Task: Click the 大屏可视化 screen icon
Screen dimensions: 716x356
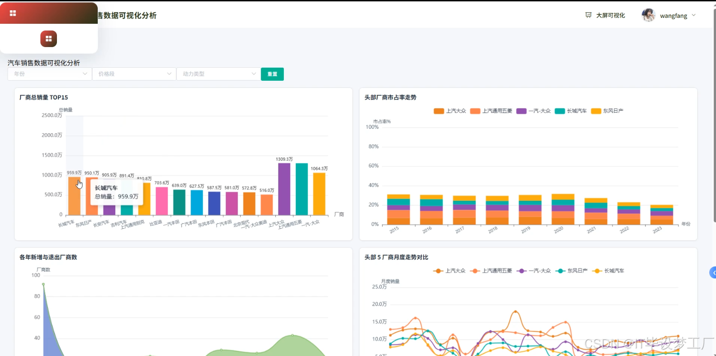Action: point(589,15)
